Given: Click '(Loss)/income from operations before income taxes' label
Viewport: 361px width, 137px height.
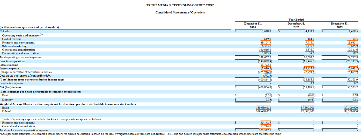Looking at the screenshot, I should (32, 80).
